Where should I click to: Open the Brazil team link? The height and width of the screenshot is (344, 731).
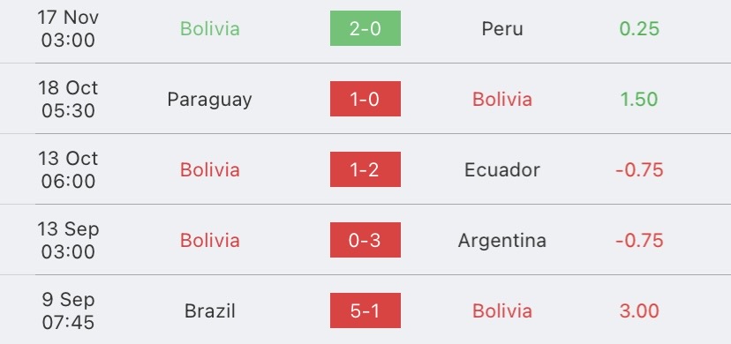(210, 310)
